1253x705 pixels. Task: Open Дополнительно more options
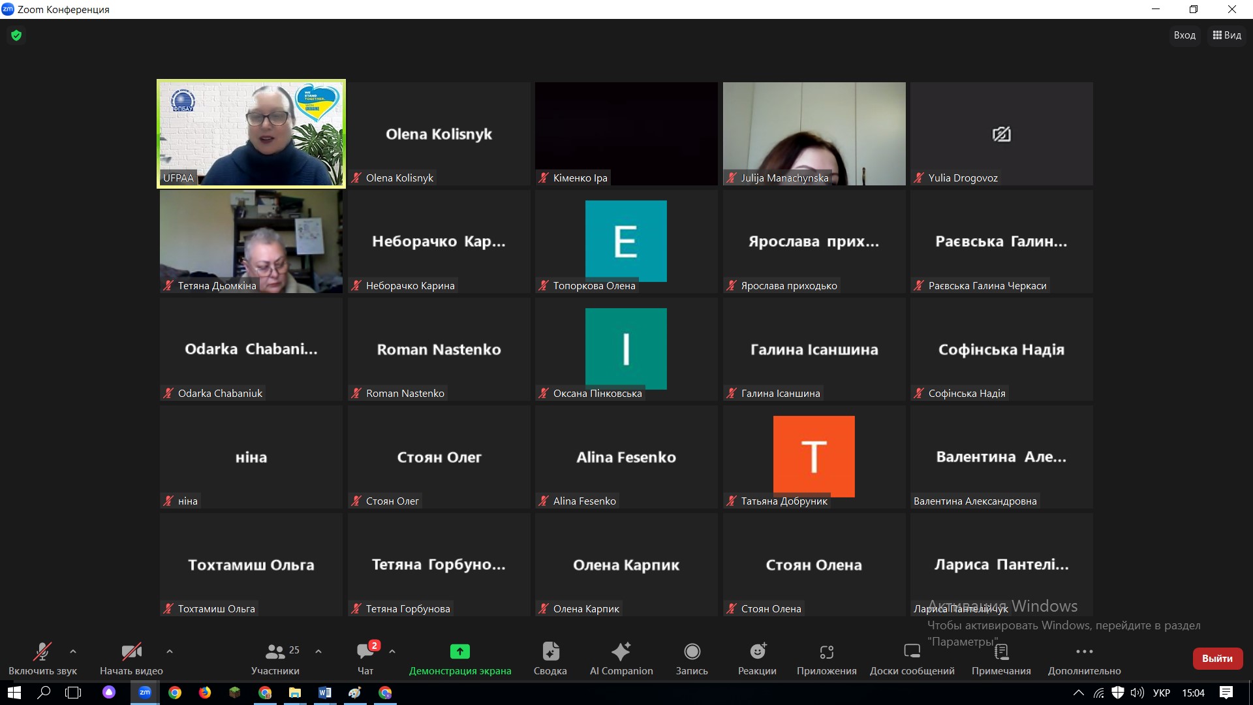(x=1085, y=659)
